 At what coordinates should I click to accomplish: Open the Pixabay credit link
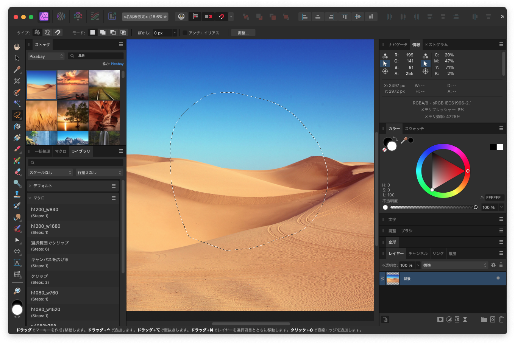click(117, 64)
